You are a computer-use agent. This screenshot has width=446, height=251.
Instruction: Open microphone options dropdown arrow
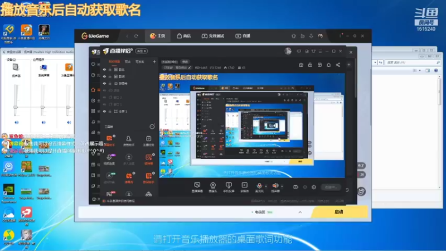click(x=266, y=186)
